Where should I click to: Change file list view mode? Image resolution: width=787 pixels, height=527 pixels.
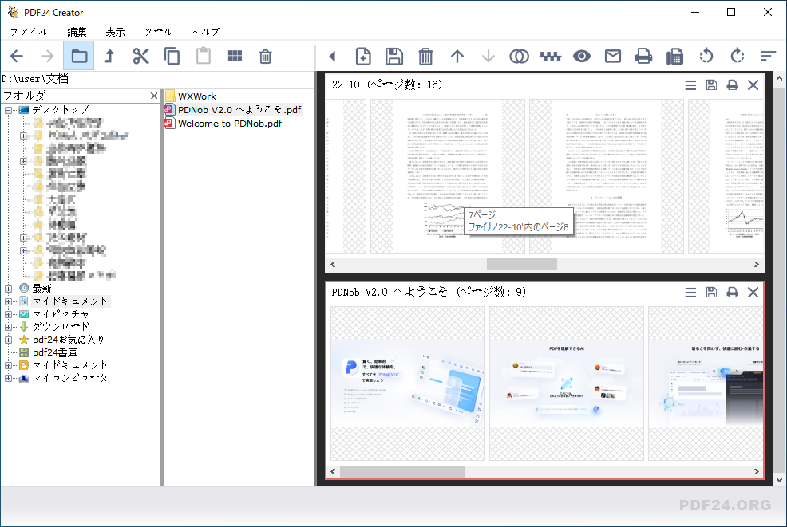coord(235,56)
